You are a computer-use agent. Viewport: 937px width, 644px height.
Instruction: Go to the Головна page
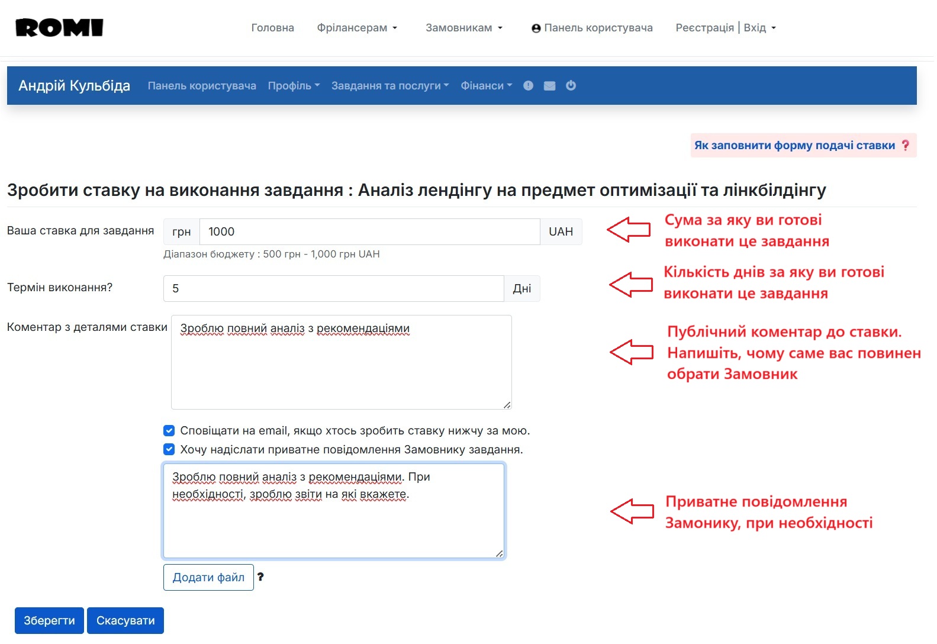tap(272, 28)
